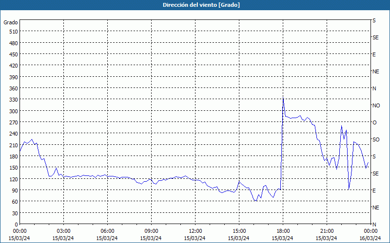Click the "00:00" label above 16/03/24
Screen dimensions: 390x243
point(370,231)
